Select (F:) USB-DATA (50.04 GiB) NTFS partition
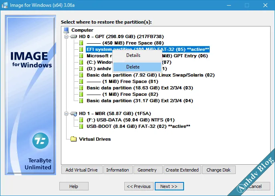Image resolution: width=275 pixels, height=196 pixels. (131, 120)
